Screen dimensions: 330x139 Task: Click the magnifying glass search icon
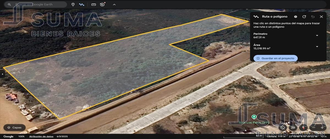pos(9,5)
